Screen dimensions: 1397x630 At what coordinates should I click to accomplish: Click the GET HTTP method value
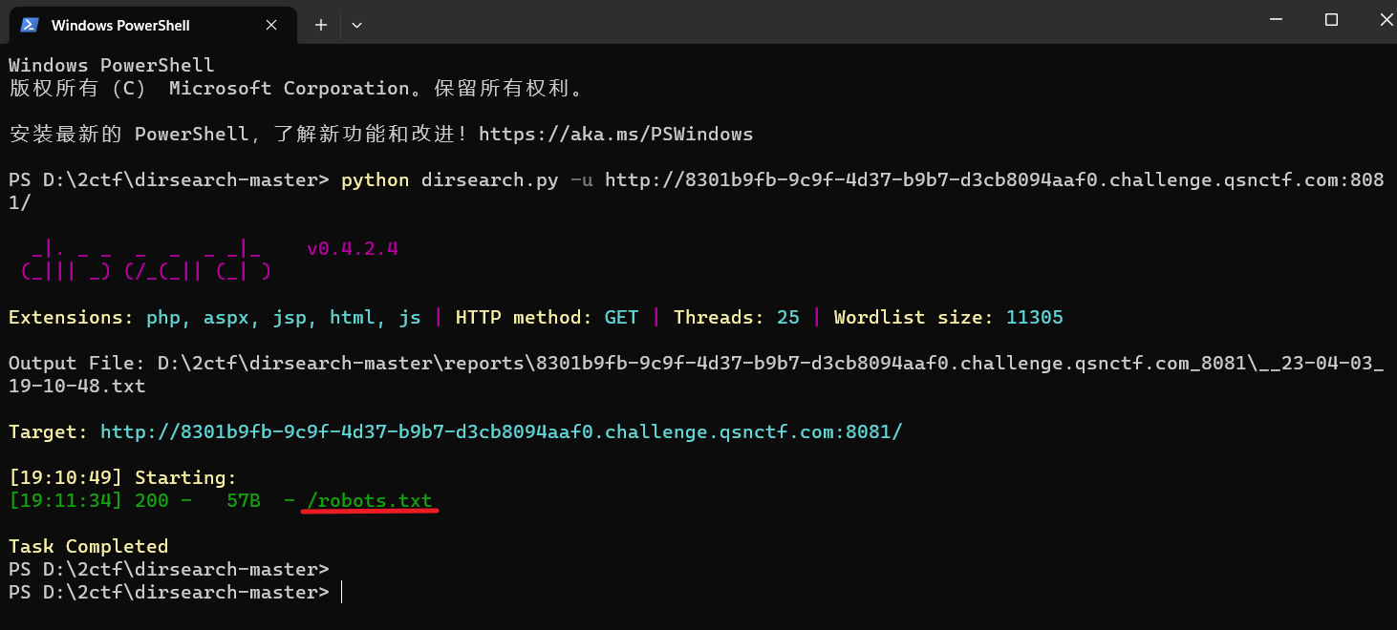621,318
